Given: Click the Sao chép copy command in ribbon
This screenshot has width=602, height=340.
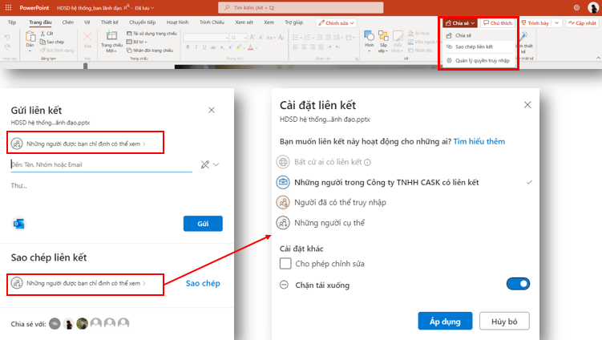Looking at the screenshot, I should pyautogui.click(x=53, y=42).
